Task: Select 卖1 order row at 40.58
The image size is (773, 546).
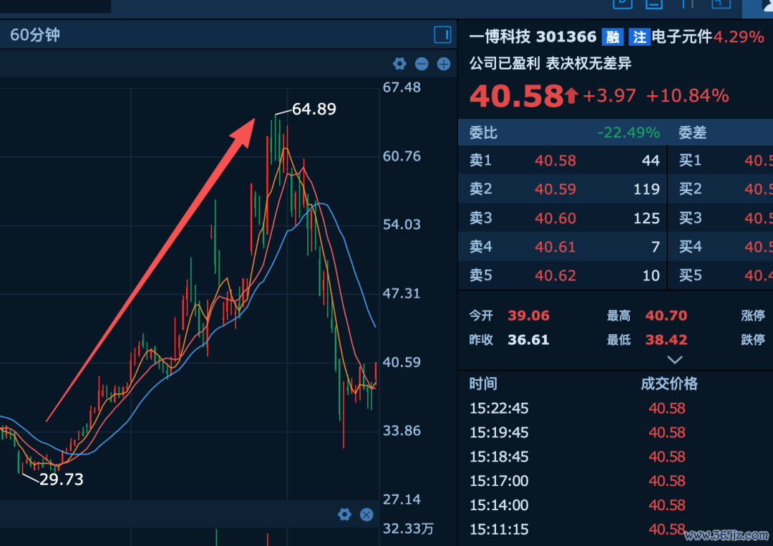Action: pyautogui.click(x=563, y=160)
